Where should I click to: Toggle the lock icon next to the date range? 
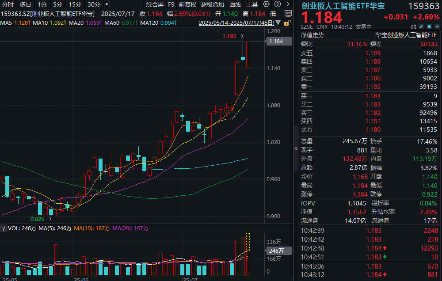click(286, 22)
